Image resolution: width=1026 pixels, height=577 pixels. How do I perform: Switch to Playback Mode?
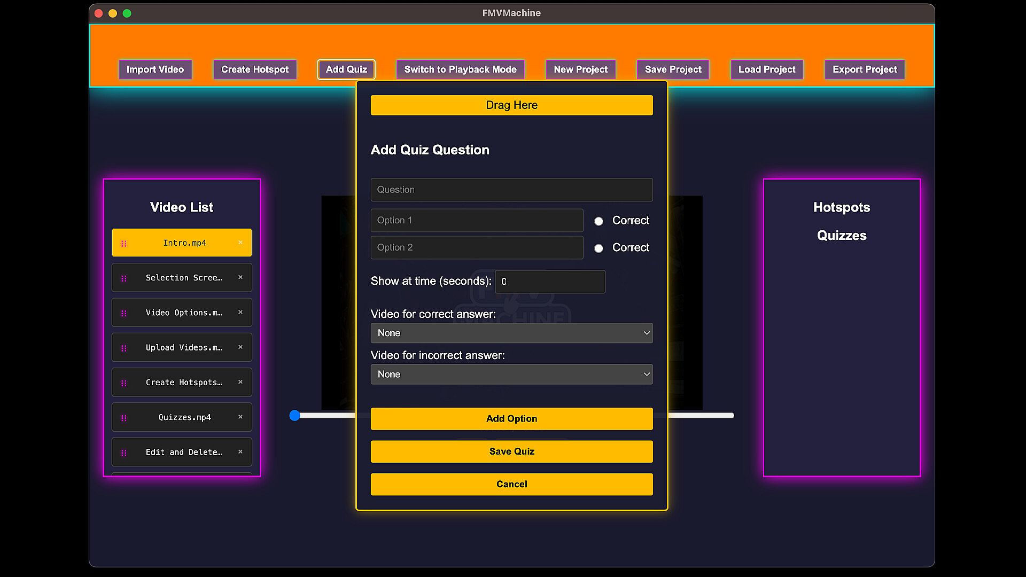460,69
